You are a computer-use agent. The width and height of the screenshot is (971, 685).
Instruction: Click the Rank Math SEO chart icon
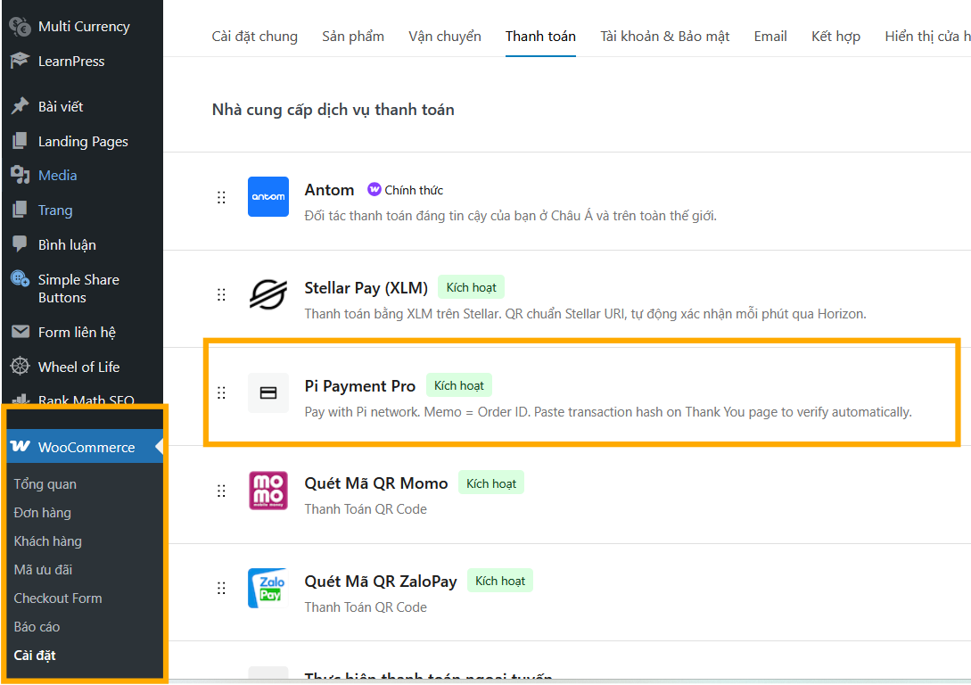pos(20,399)
